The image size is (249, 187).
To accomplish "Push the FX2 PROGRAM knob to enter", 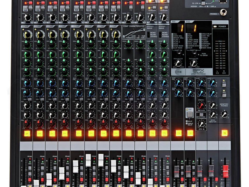I will pos(194,52).
